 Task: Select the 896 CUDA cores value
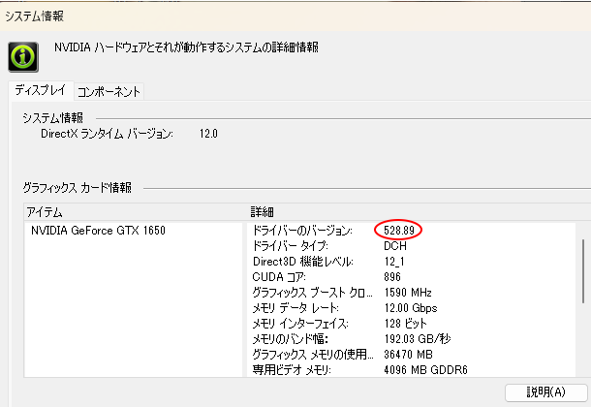pos(392,277)
